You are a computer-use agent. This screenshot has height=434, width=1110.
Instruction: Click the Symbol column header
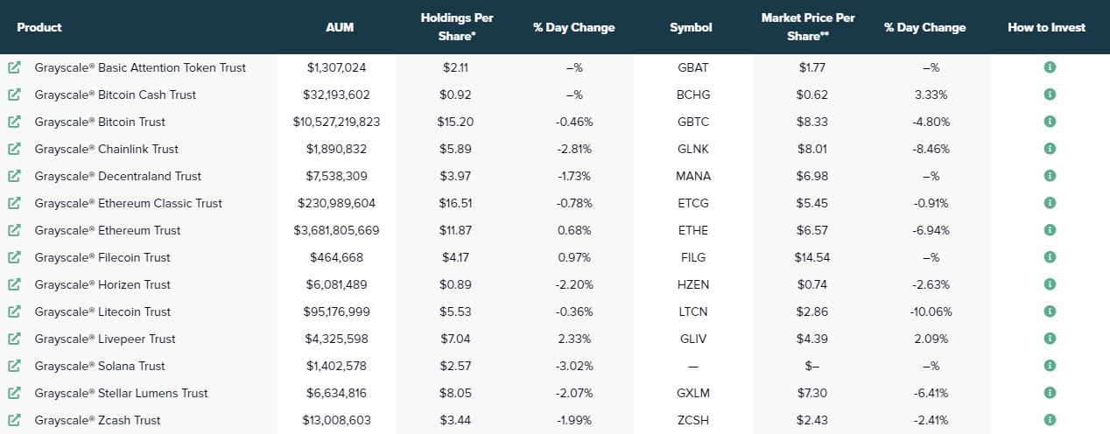click(691, 27)
